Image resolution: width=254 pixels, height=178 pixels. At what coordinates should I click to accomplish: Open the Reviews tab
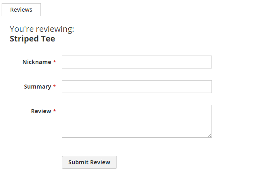[x=21, y=10]
